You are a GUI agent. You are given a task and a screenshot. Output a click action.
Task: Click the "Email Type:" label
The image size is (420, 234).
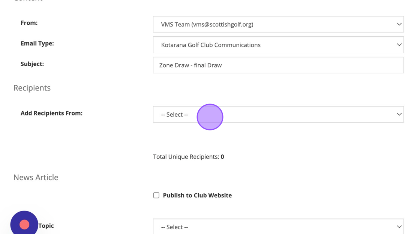37,43
